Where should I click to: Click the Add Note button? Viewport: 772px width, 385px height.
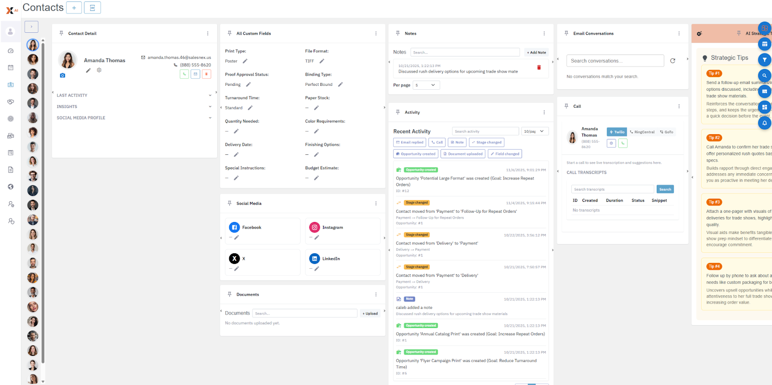536,53
